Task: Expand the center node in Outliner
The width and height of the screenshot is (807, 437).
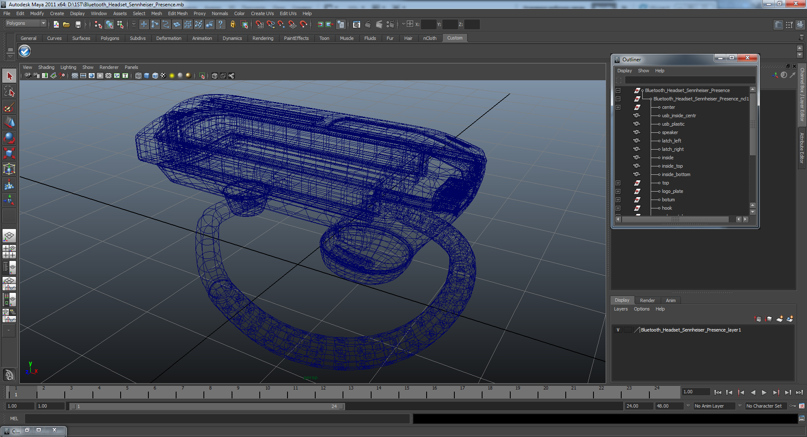Action: (618, 107)
